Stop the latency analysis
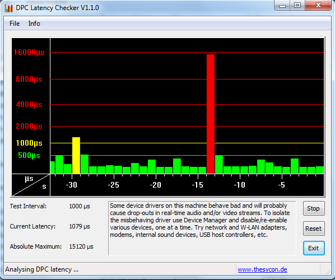 (314, 208)
